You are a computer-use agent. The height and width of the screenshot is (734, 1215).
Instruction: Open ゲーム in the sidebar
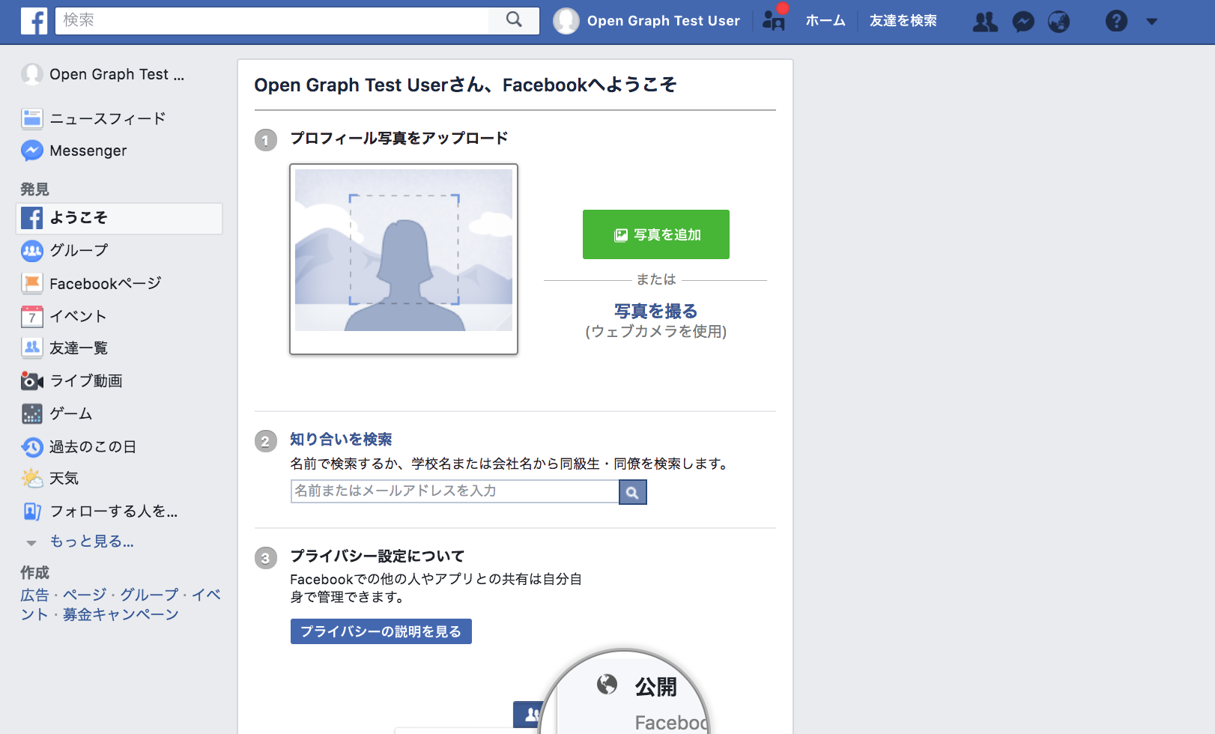click(70, 413)
